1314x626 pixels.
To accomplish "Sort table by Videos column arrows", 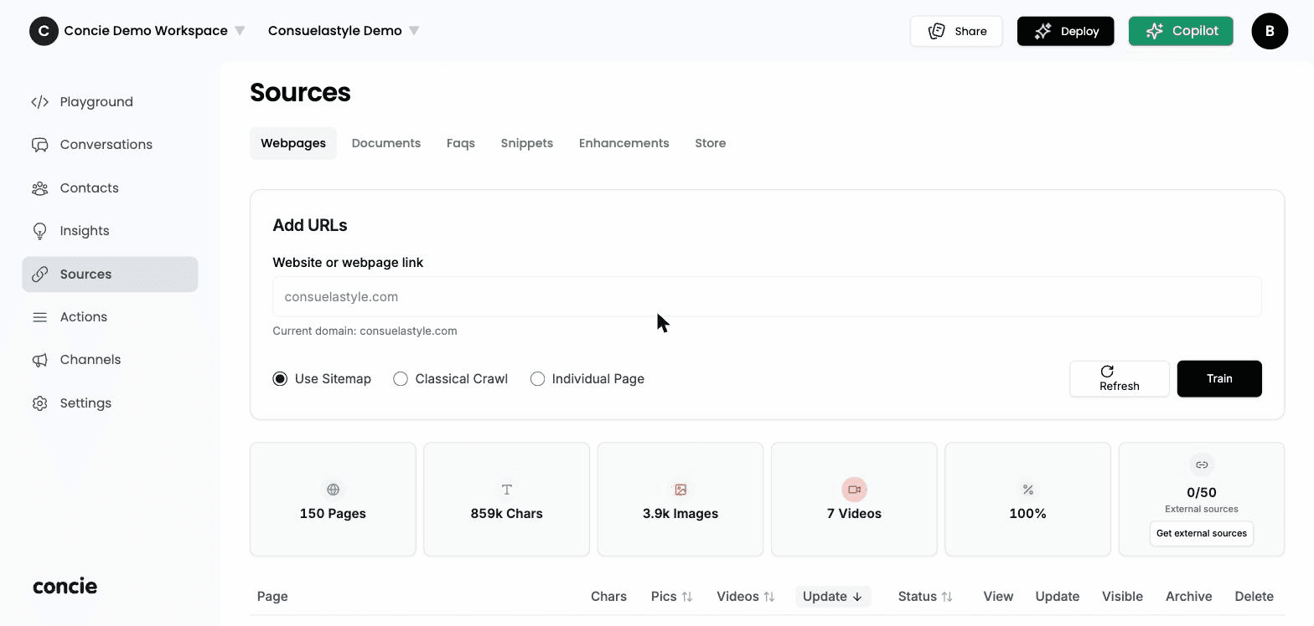I will coord(769,597).
